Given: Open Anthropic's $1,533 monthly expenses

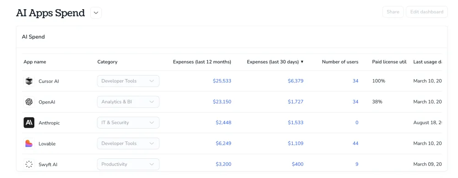Looking at the screenshot, I should pyautogui.click(x=295, y=123).
